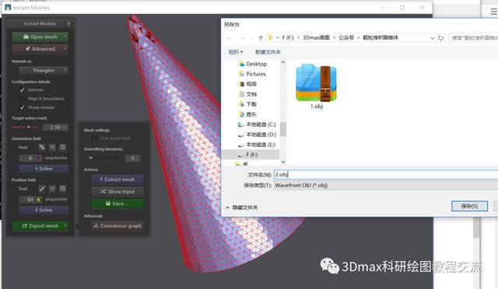Click the search box in save dialog
498x289 pixels.
[x=473, y=38]
